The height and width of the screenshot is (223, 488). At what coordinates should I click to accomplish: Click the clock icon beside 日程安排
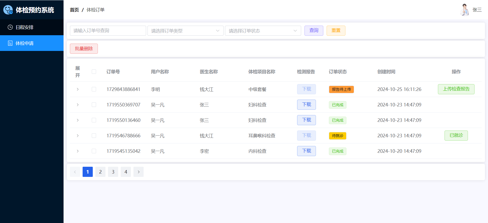coord(10,27)
